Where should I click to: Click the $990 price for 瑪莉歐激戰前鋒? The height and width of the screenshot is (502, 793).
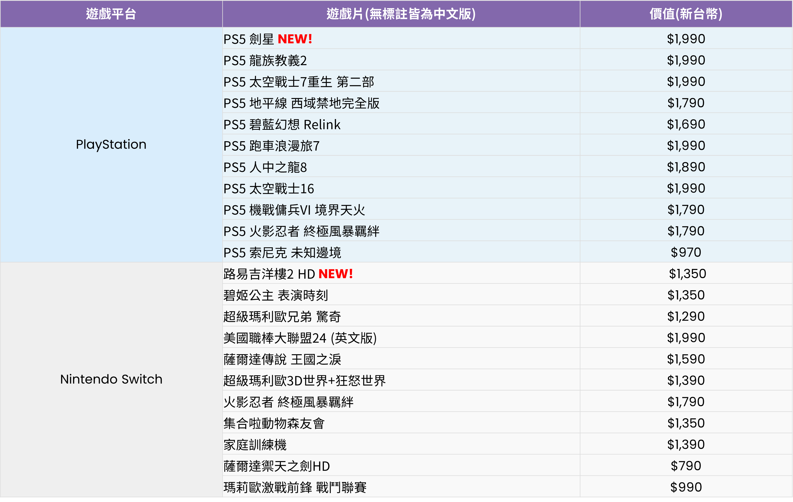pyautogui.click(x=686, y=487)
